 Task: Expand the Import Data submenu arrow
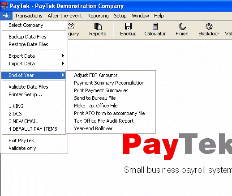(x=63, y=64)
